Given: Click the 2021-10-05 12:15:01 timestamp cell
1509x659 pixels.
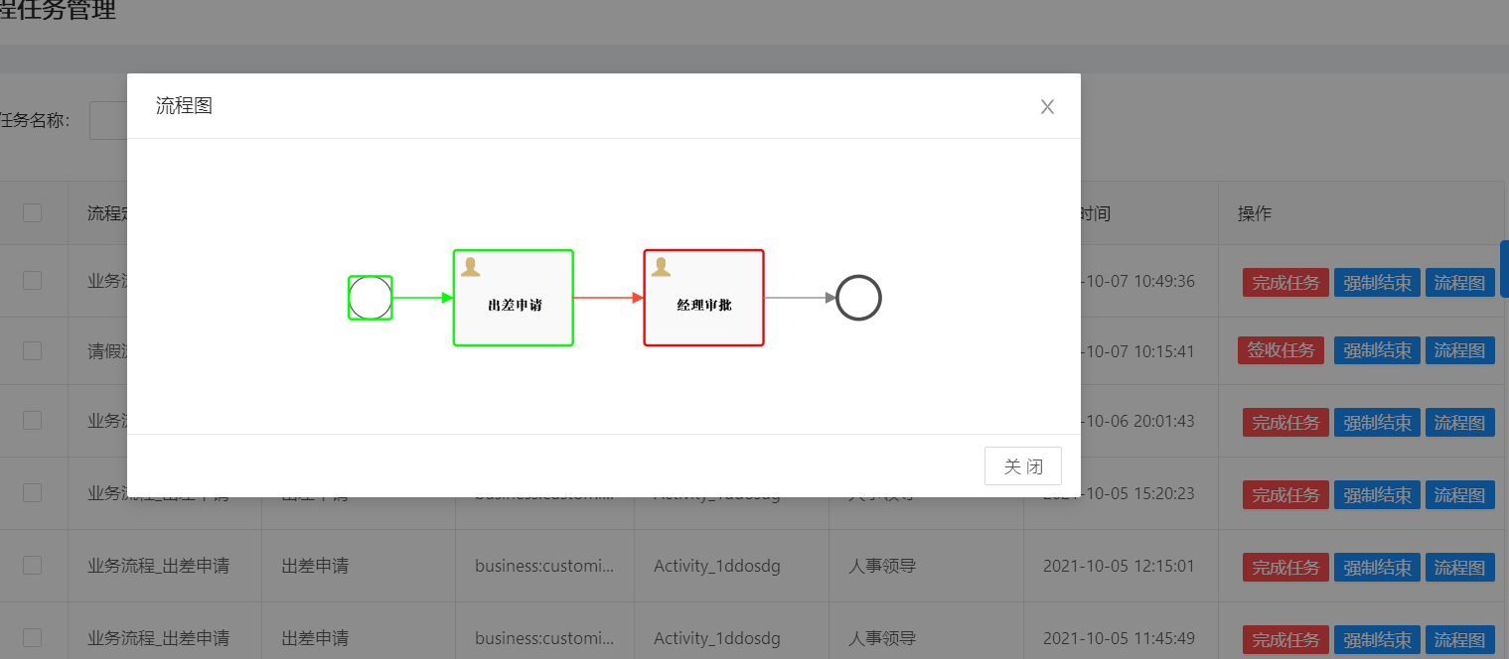Looking at the screenshot, I should 1119,566.
